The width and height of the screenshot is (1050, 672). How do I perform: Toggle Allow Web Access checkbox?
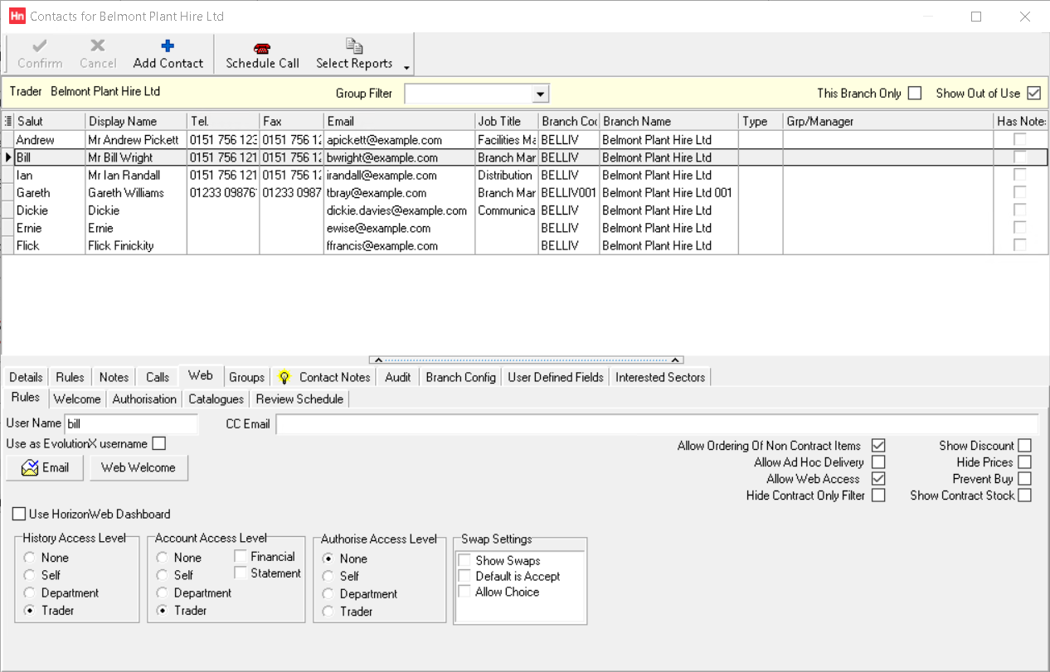tap(878, 479)
